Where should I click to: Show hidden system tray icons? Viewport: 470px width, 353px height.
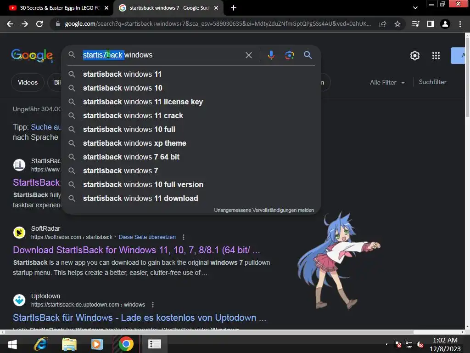pyautogui.click(x=386, y=344)
